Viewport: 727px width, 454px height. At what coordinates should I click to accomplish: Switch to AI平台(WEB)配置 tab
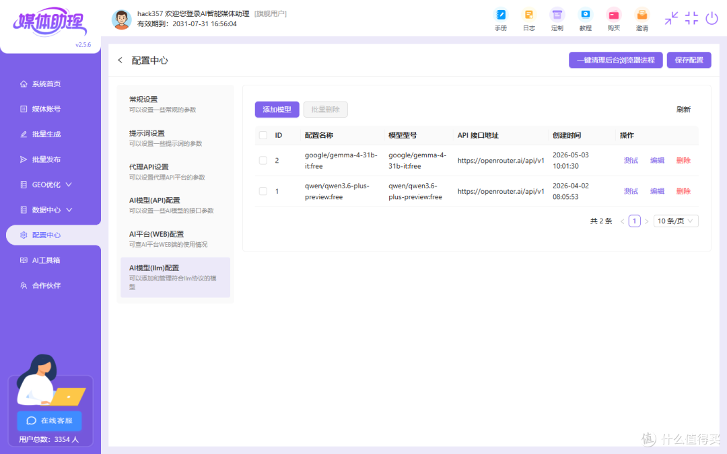point(175,239)
